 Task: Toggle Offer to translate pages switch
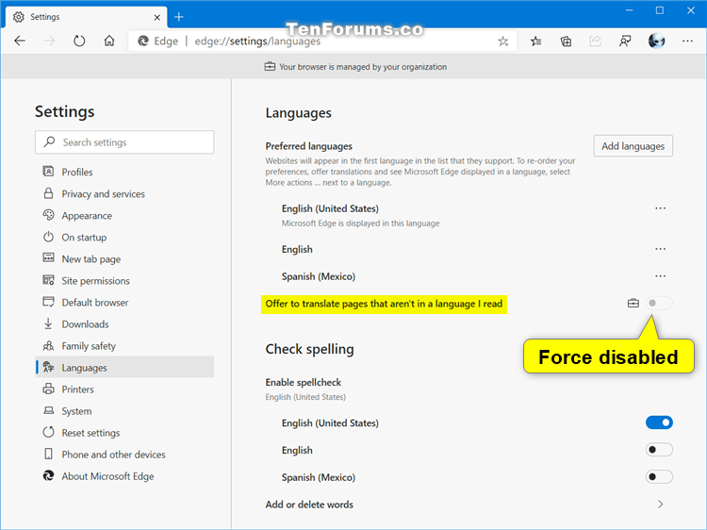[x=659, y=303]
